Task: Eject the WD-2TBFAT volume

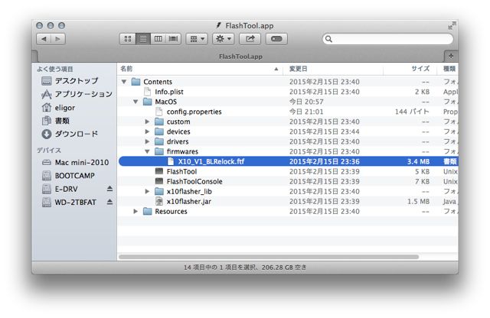Action: pos(109,202)
